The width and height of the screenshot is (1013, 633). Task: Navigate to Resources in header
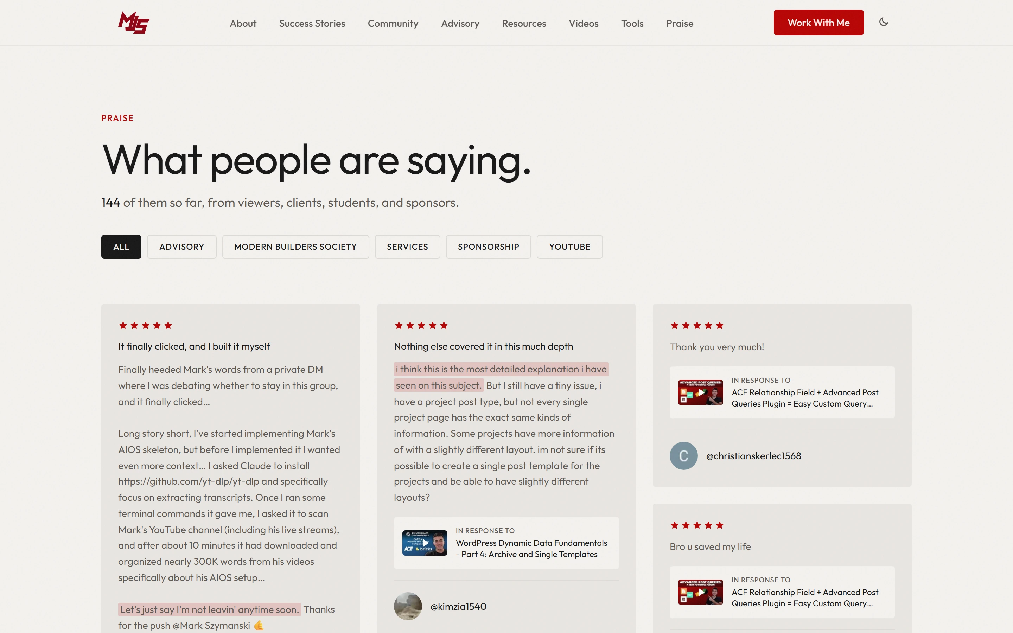coord(524,24)
